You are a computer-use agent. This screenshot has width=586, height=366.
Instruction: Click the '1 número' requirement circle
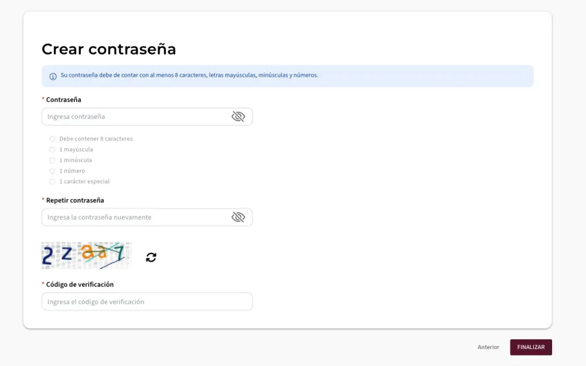coord(52,171)
